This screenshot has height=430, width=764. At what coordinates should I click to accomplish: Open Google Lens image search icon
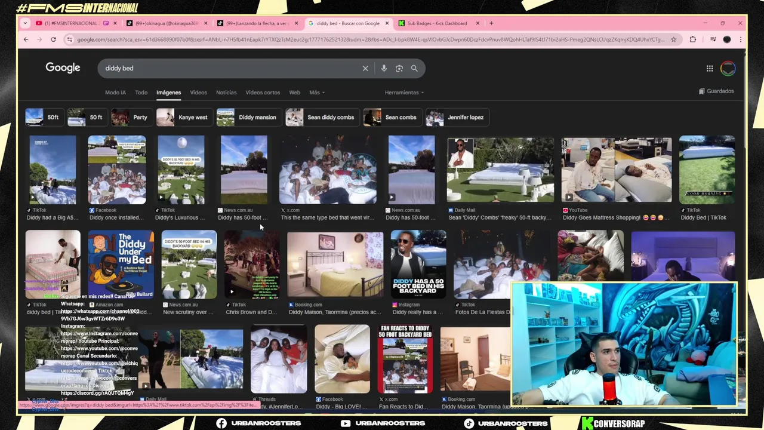[x=399, y=68]
